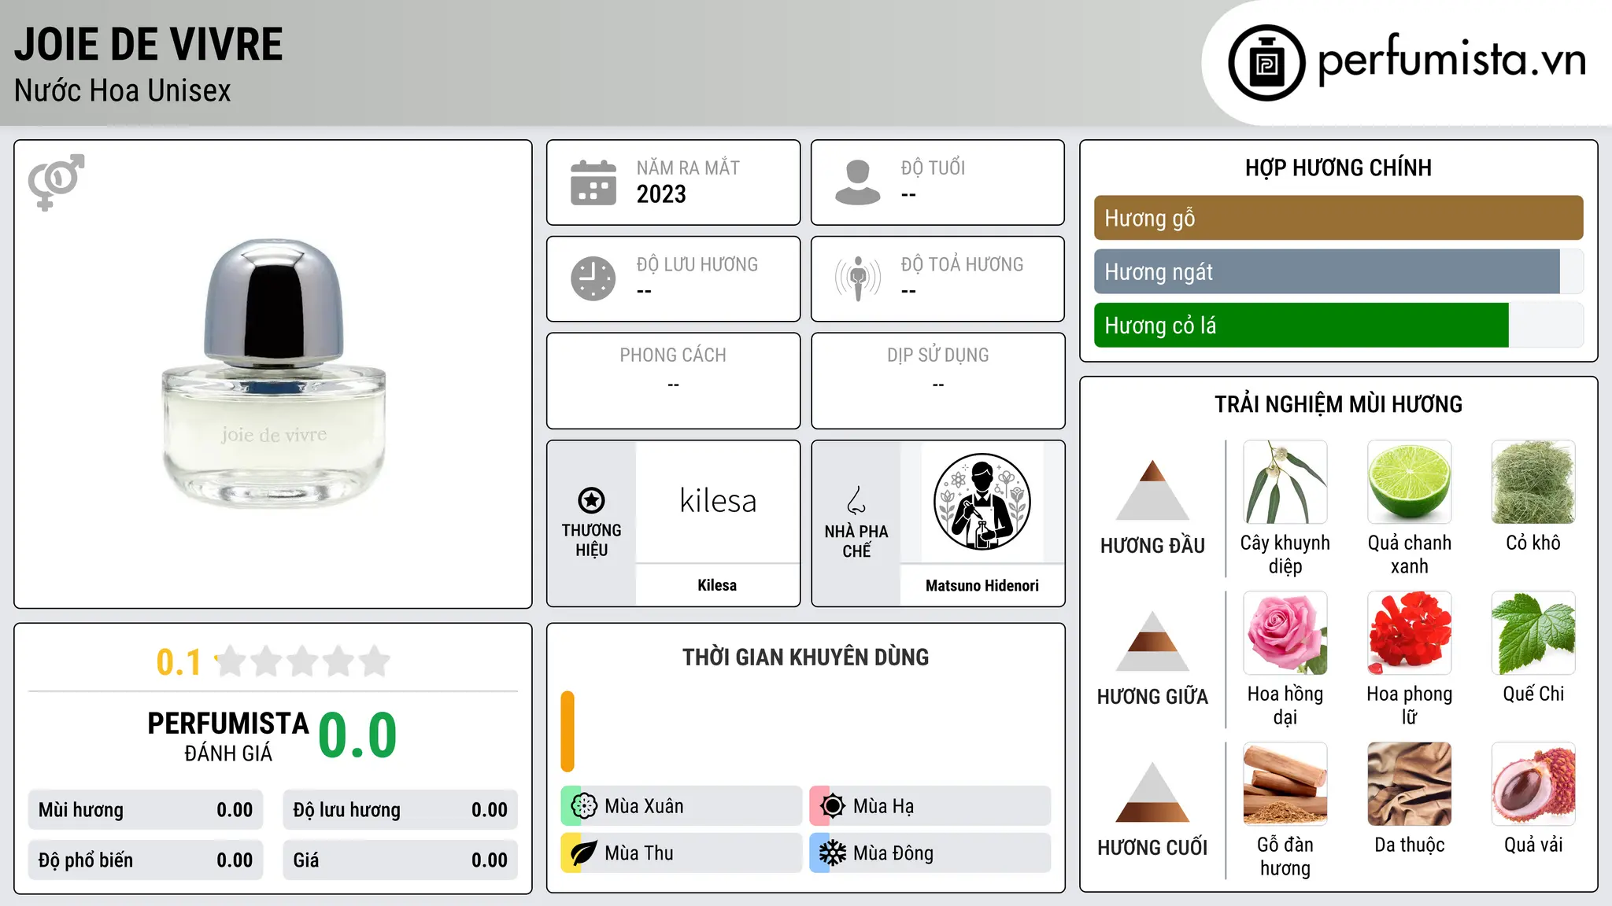Viewport: 1612px width, 906px height.
Task: Click the ĐỘ TUỔI label
Action: coord(933,168)
